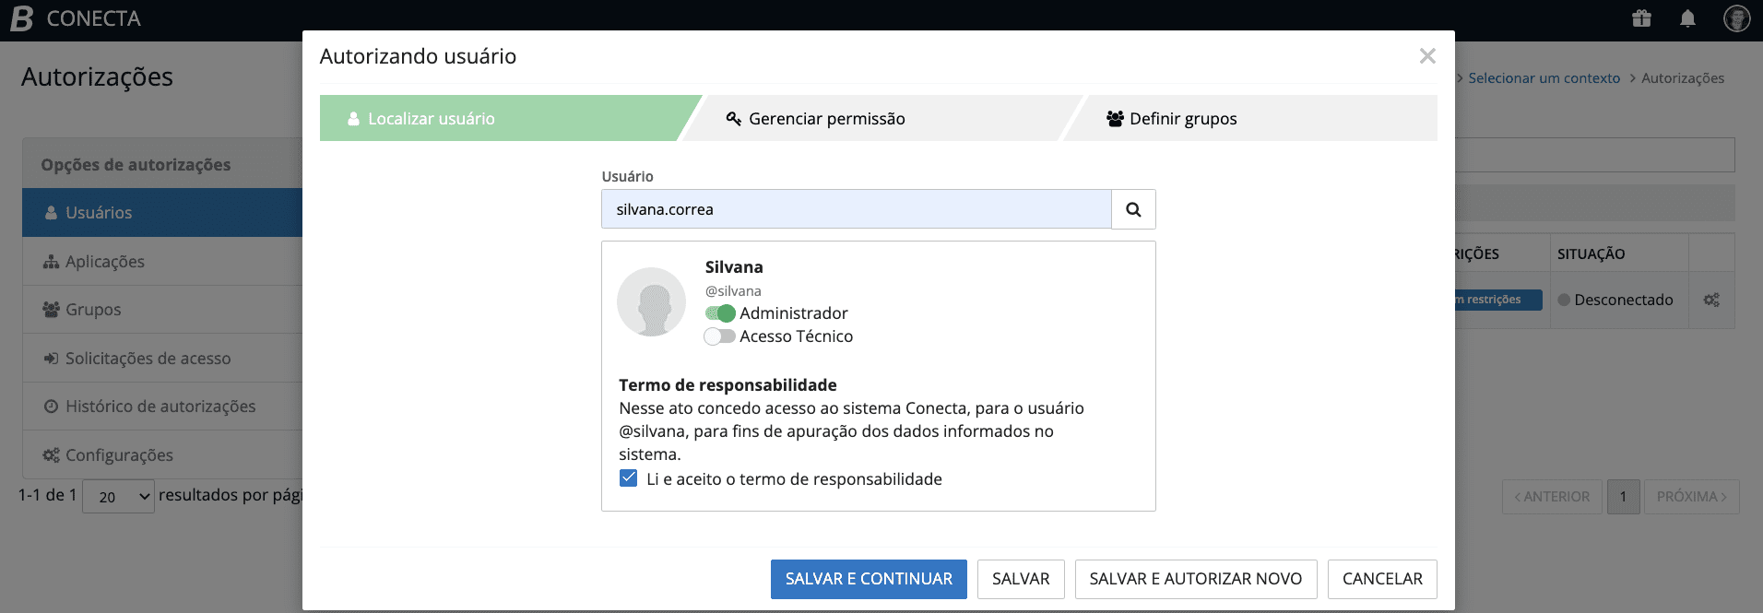Click Salvar e Continuar button

point(869,579)
